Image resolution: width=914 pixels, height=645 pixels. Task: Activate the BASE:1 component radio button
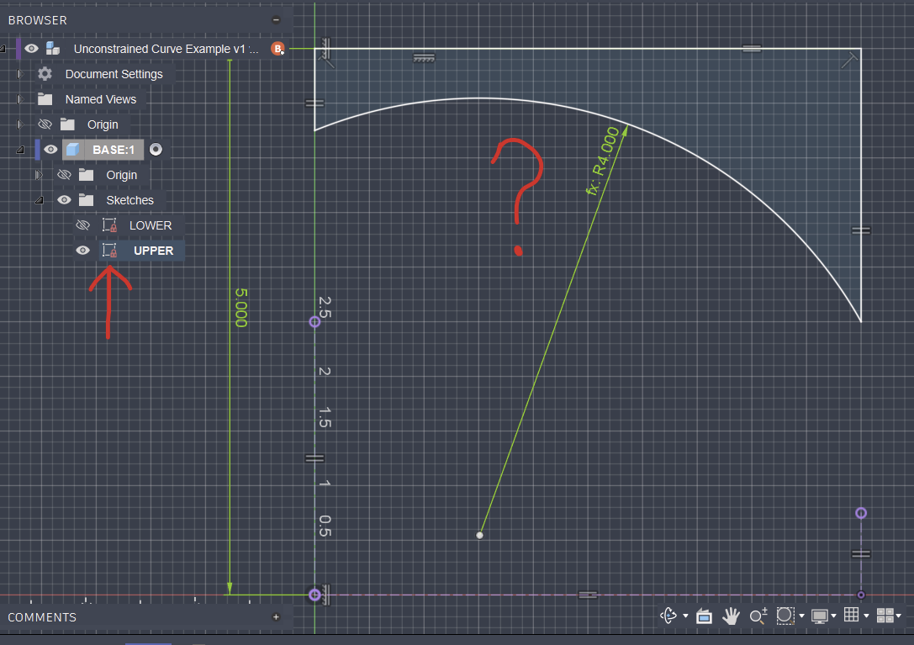[x=156, y=150]
